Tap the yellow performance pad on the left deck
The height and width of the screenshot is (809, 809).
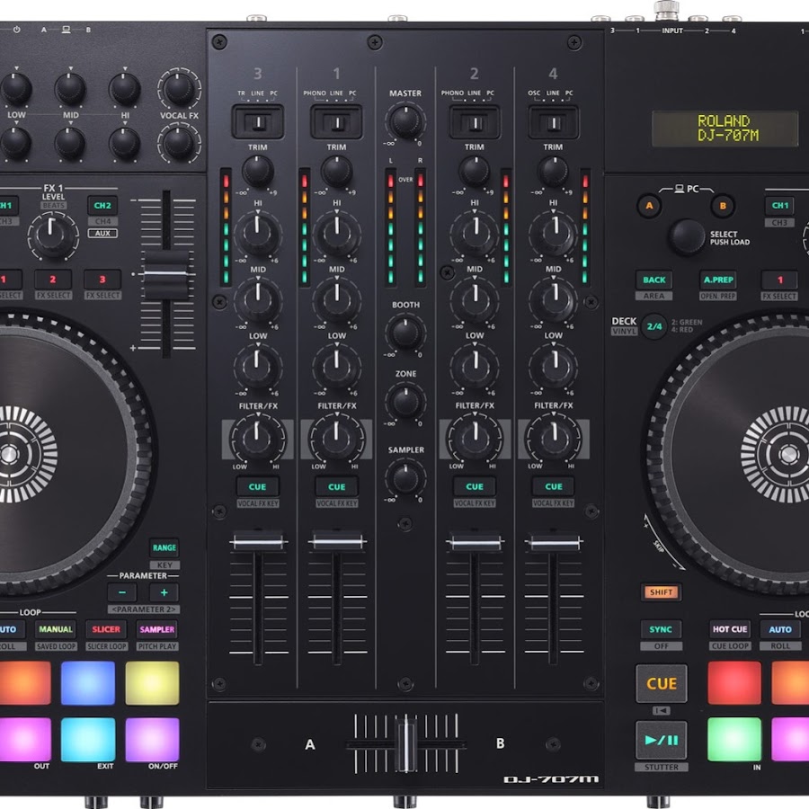[x=152, y=682]
